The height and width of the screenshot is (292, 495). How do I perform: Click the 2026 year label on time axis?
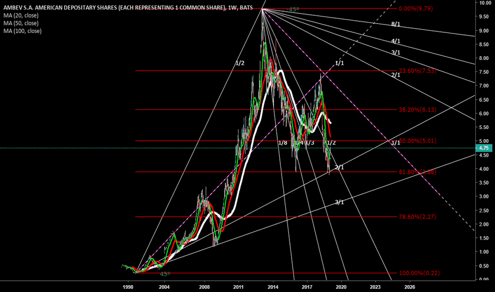pos(410,287)
